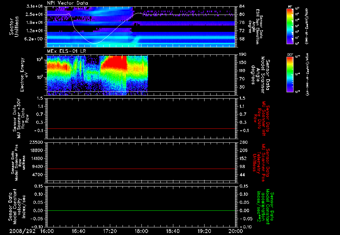Click the '98' telemetry tick label
This screenshot has height=235, width=340.
pos(242,167)
